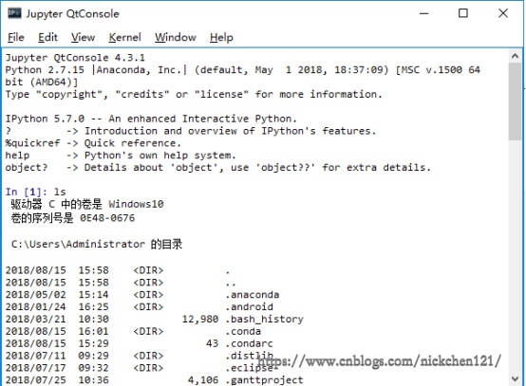The height and width of the screenshot is (386, 526).
Task: Click the '.anaconda' directory entry
Action: [253, 295]
